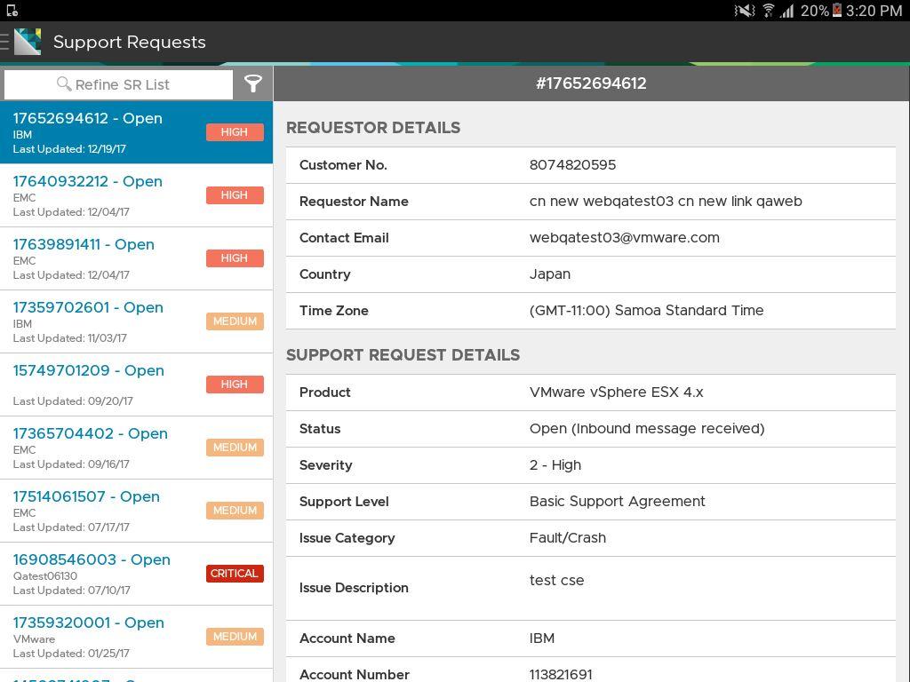910x682 pixels.
Task: Open the hamburger navigation menu
Action: click(4, 43)
